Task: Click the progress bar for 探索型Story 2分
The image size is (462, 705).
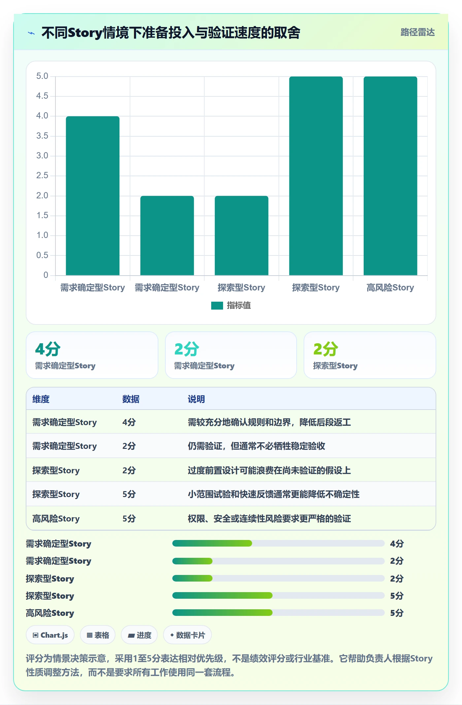Action: [279, 578]
